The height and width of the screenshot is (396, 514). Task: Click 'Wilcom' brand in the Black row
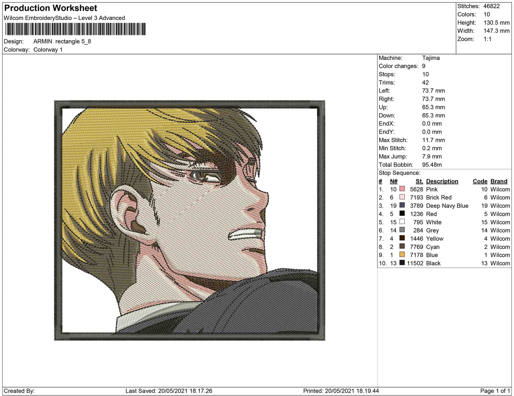point(500,263)
